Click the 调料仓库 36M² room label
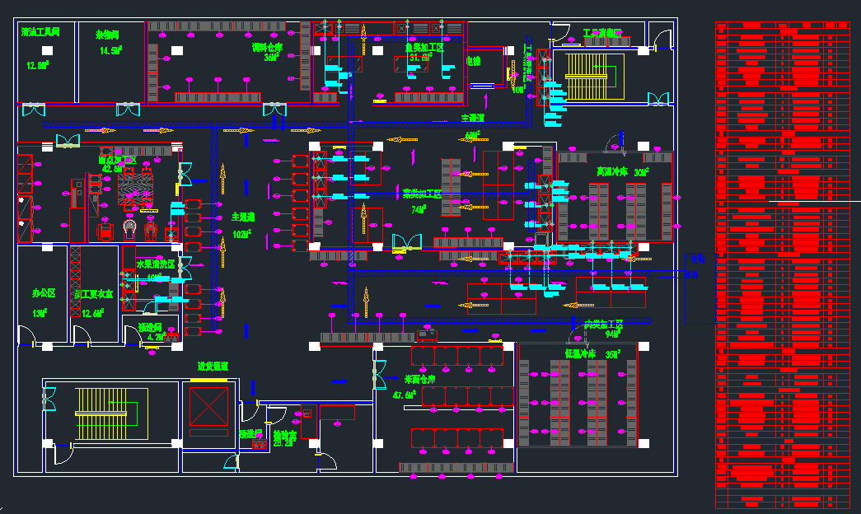Viewport: 861px width, 514px height. coord(267,53)
